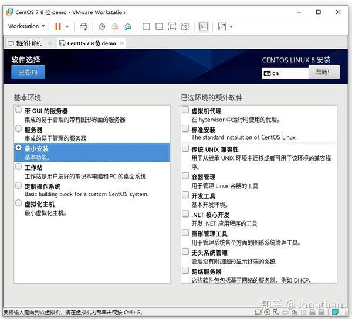Check the 虚拟机代理 checkbox

[x=185, y=110]
